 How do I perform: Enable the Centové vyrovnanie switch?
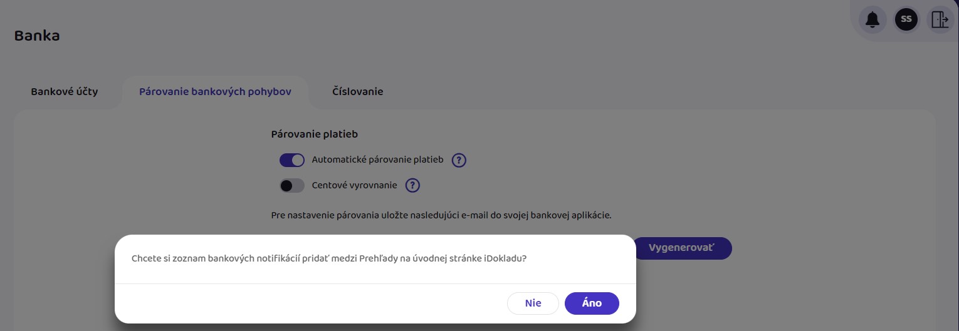(291, 186)
